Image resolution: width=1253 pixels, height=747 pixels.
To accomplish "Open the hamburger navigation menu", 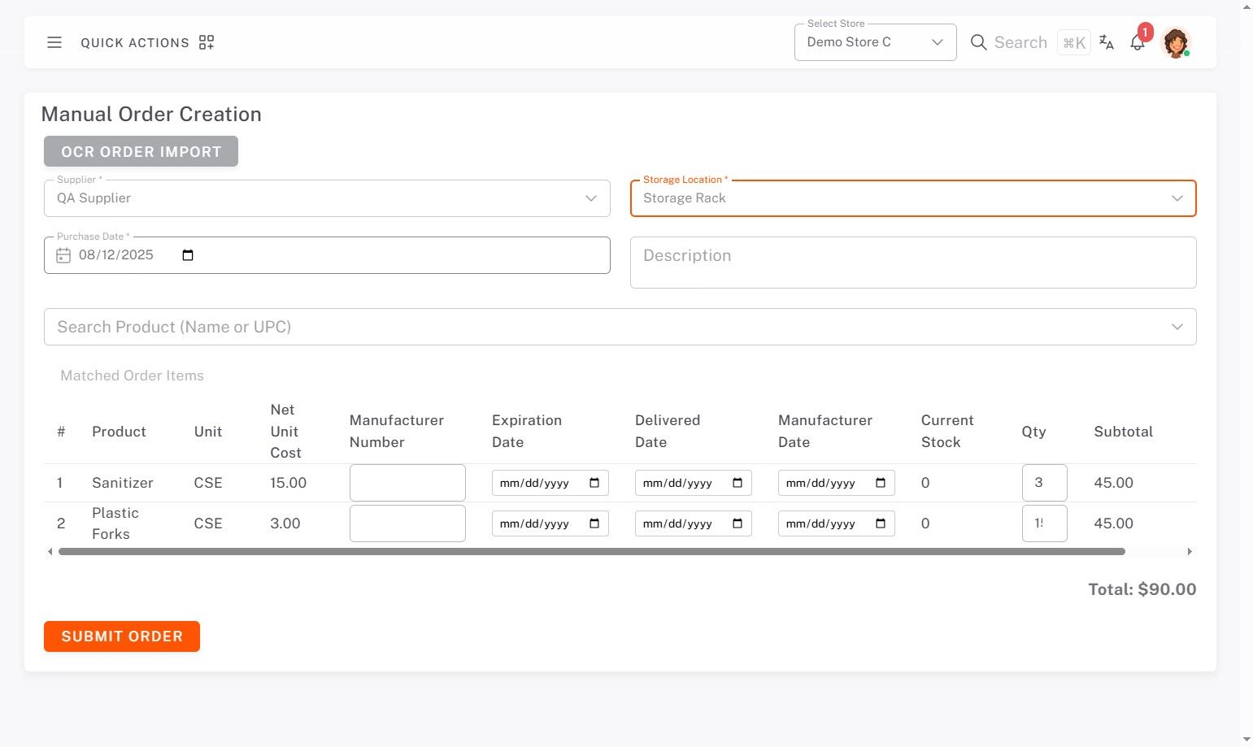I will point(54,42).
